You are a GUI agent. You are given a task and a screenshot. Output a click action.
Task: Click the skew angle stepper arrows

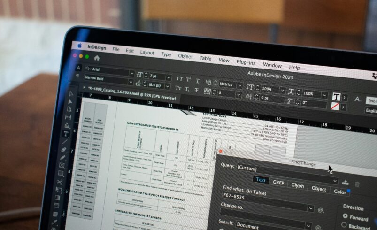pos(297,102)
